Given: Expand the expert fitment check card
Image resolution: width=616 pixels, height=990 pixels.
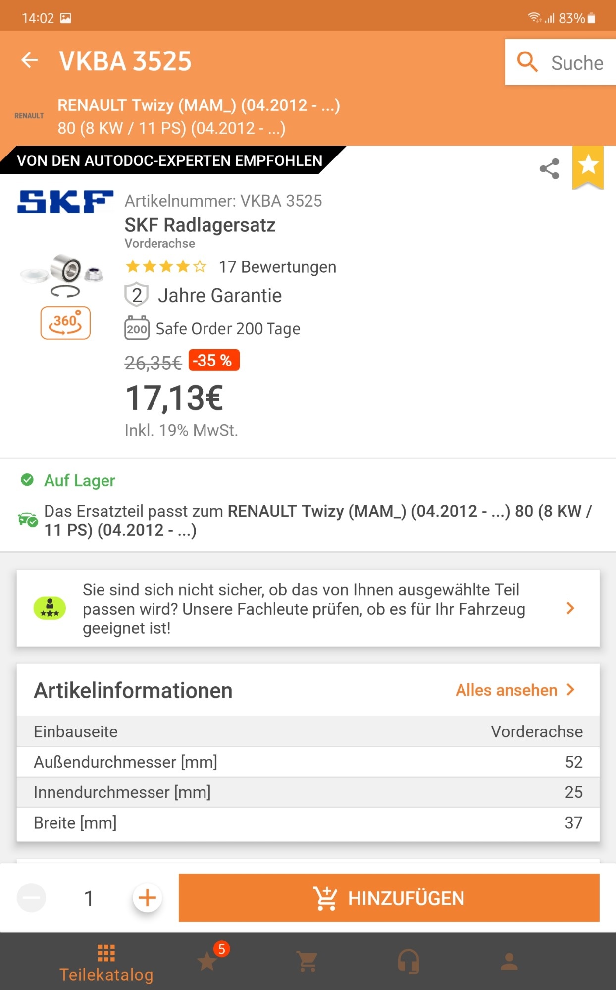Looking at the screenshot, I should [308, 608].
